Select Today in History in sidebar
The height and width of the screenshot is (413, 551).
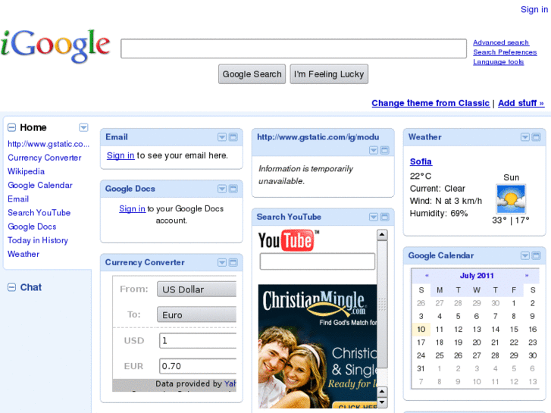tap(38, 240)
